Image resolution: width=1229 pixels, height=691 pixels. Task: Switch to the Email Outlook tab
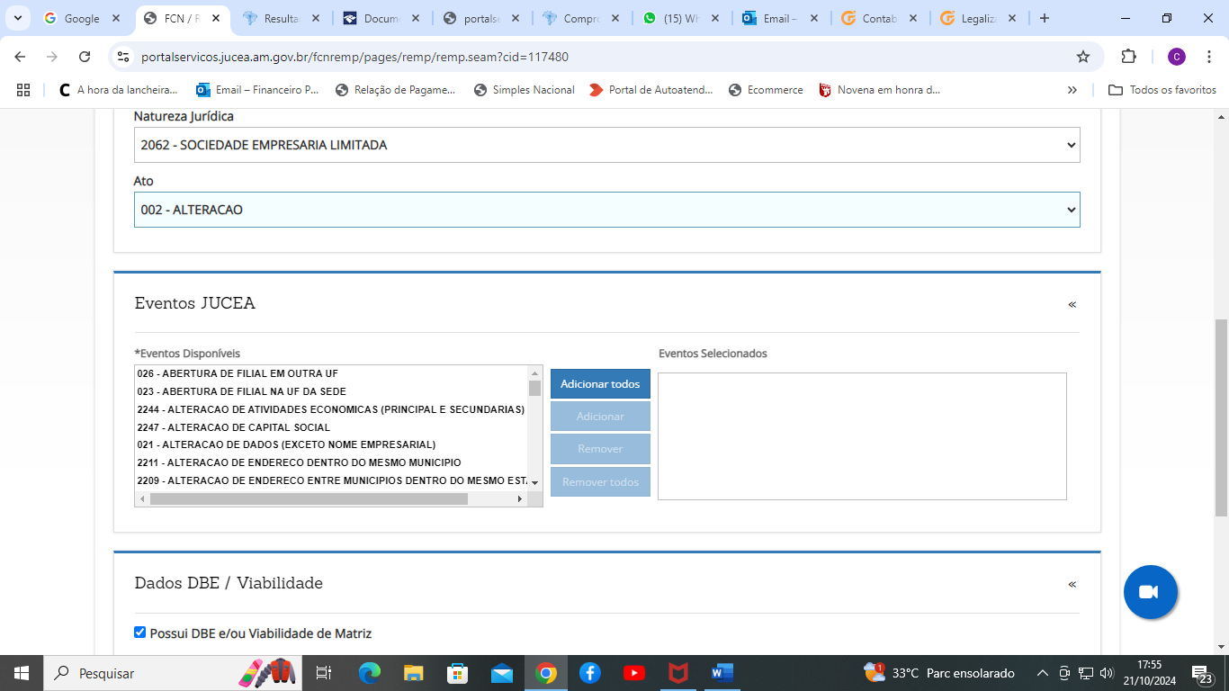click(780, 18)
